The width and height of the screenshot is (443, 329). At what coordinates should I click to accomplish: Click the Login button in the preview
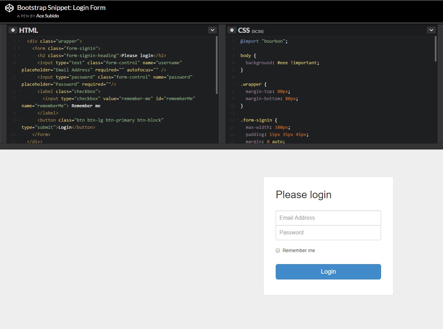(328, 272)
